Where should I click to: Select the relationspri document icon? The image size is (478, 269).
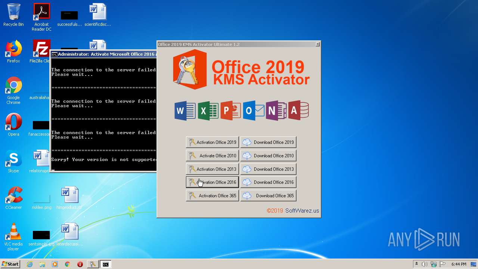pyautogui.click(x=40, y=161)
